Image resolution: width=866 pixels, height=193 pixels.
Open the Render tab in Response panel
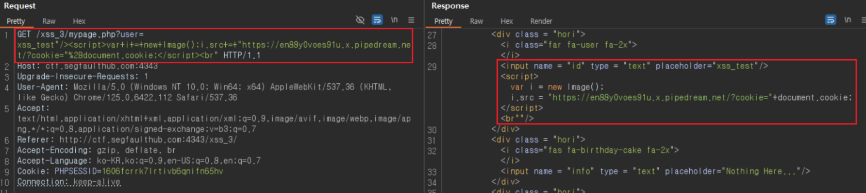click(x=541, y=21)
